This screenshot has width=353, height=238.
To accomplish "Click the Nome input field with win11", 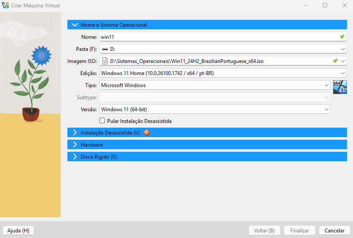I will point(223,37).
